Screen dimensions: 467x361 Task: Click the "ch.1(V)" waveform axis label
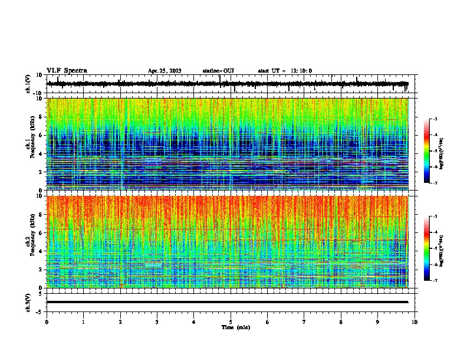click(x=28, y=84)
